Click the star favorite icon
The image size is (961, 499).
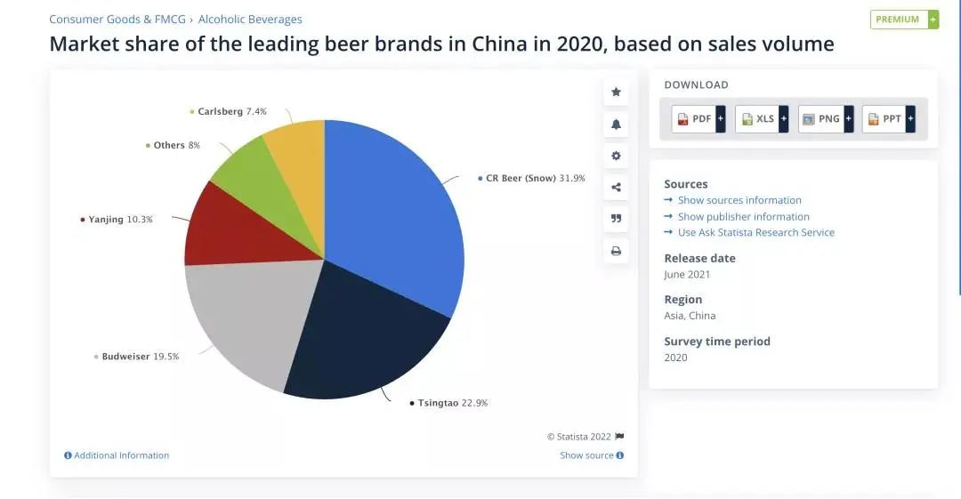pos(616,92)
